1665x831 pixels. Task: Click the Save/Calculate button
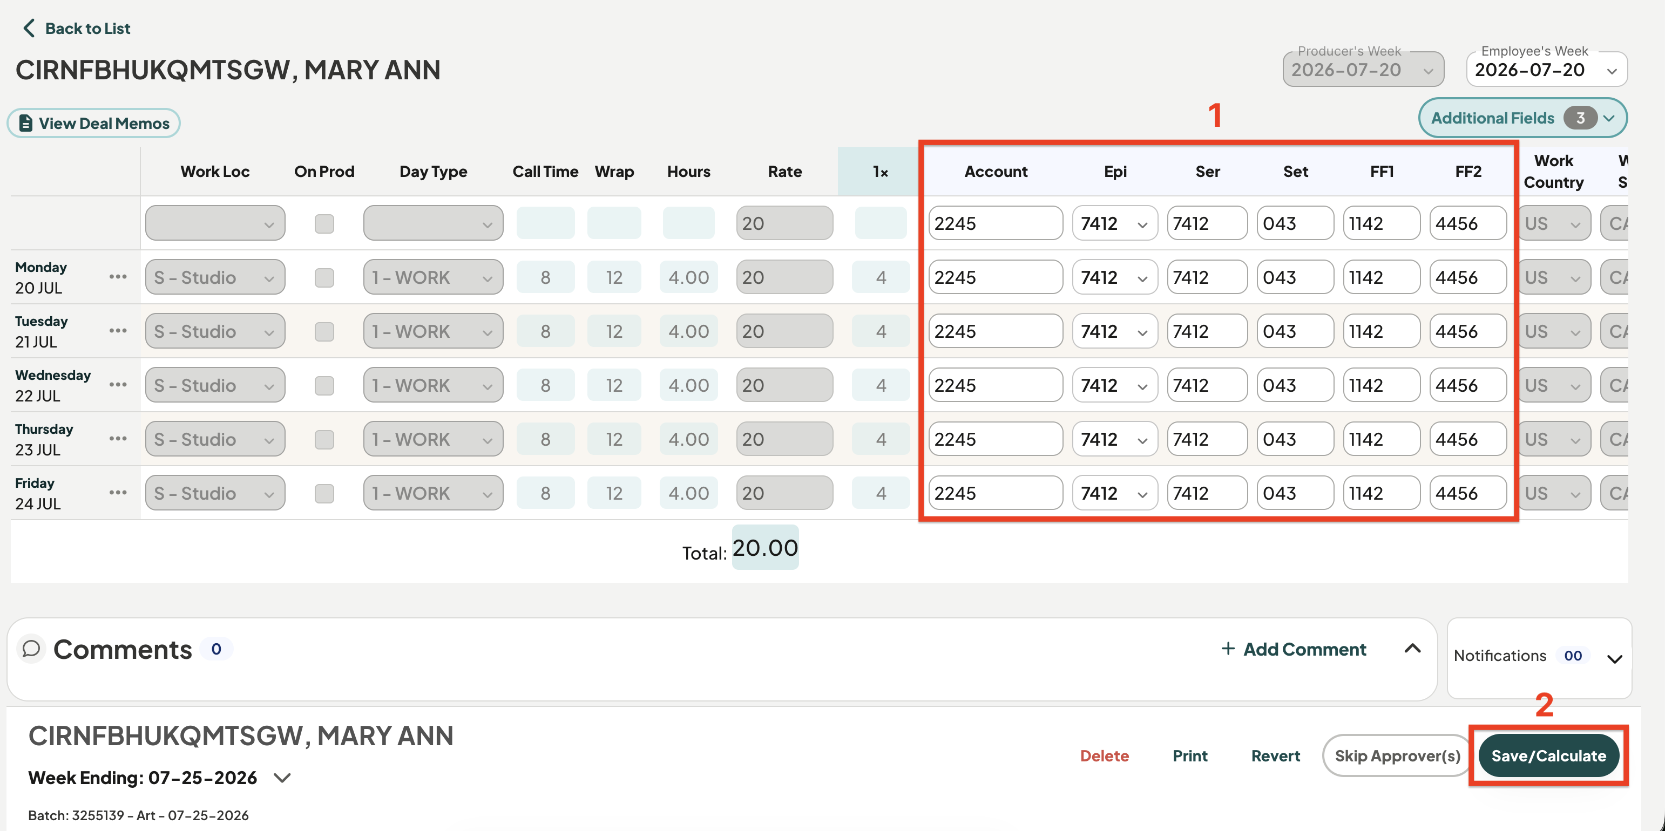(1548, 755)
